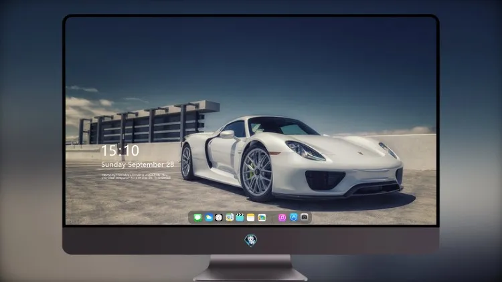Open the blue-and-yellow icon left of Videos
This screenshot has width=502, height=282.
(229, 217)
